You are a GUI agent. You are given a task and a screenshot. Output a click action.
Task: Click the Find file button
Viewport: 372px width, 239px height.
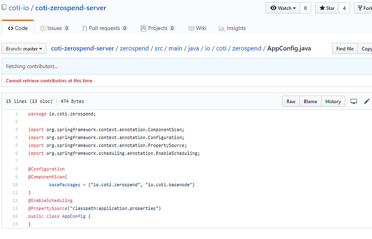(345, 49)
